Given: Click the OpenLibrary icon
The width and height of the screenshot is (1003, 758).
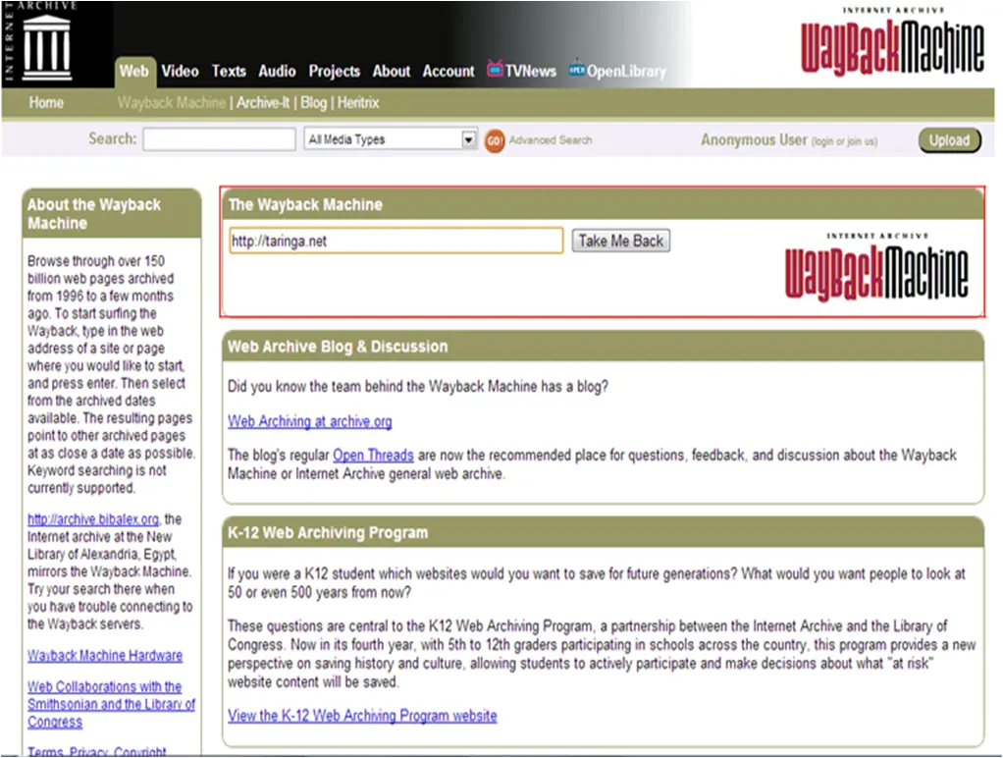Looking at the screenshot, I should click(578, 68).
